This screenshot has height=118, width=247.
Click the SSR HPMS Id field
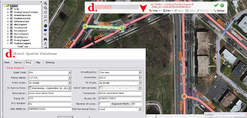(50, 109)
